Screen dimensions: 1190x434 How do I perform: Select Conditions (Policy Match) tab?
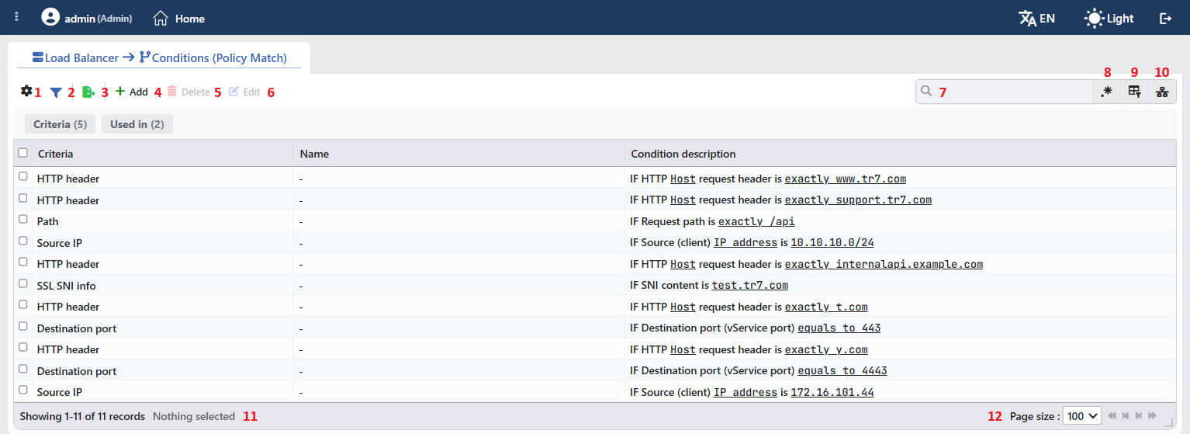[213, 57]
